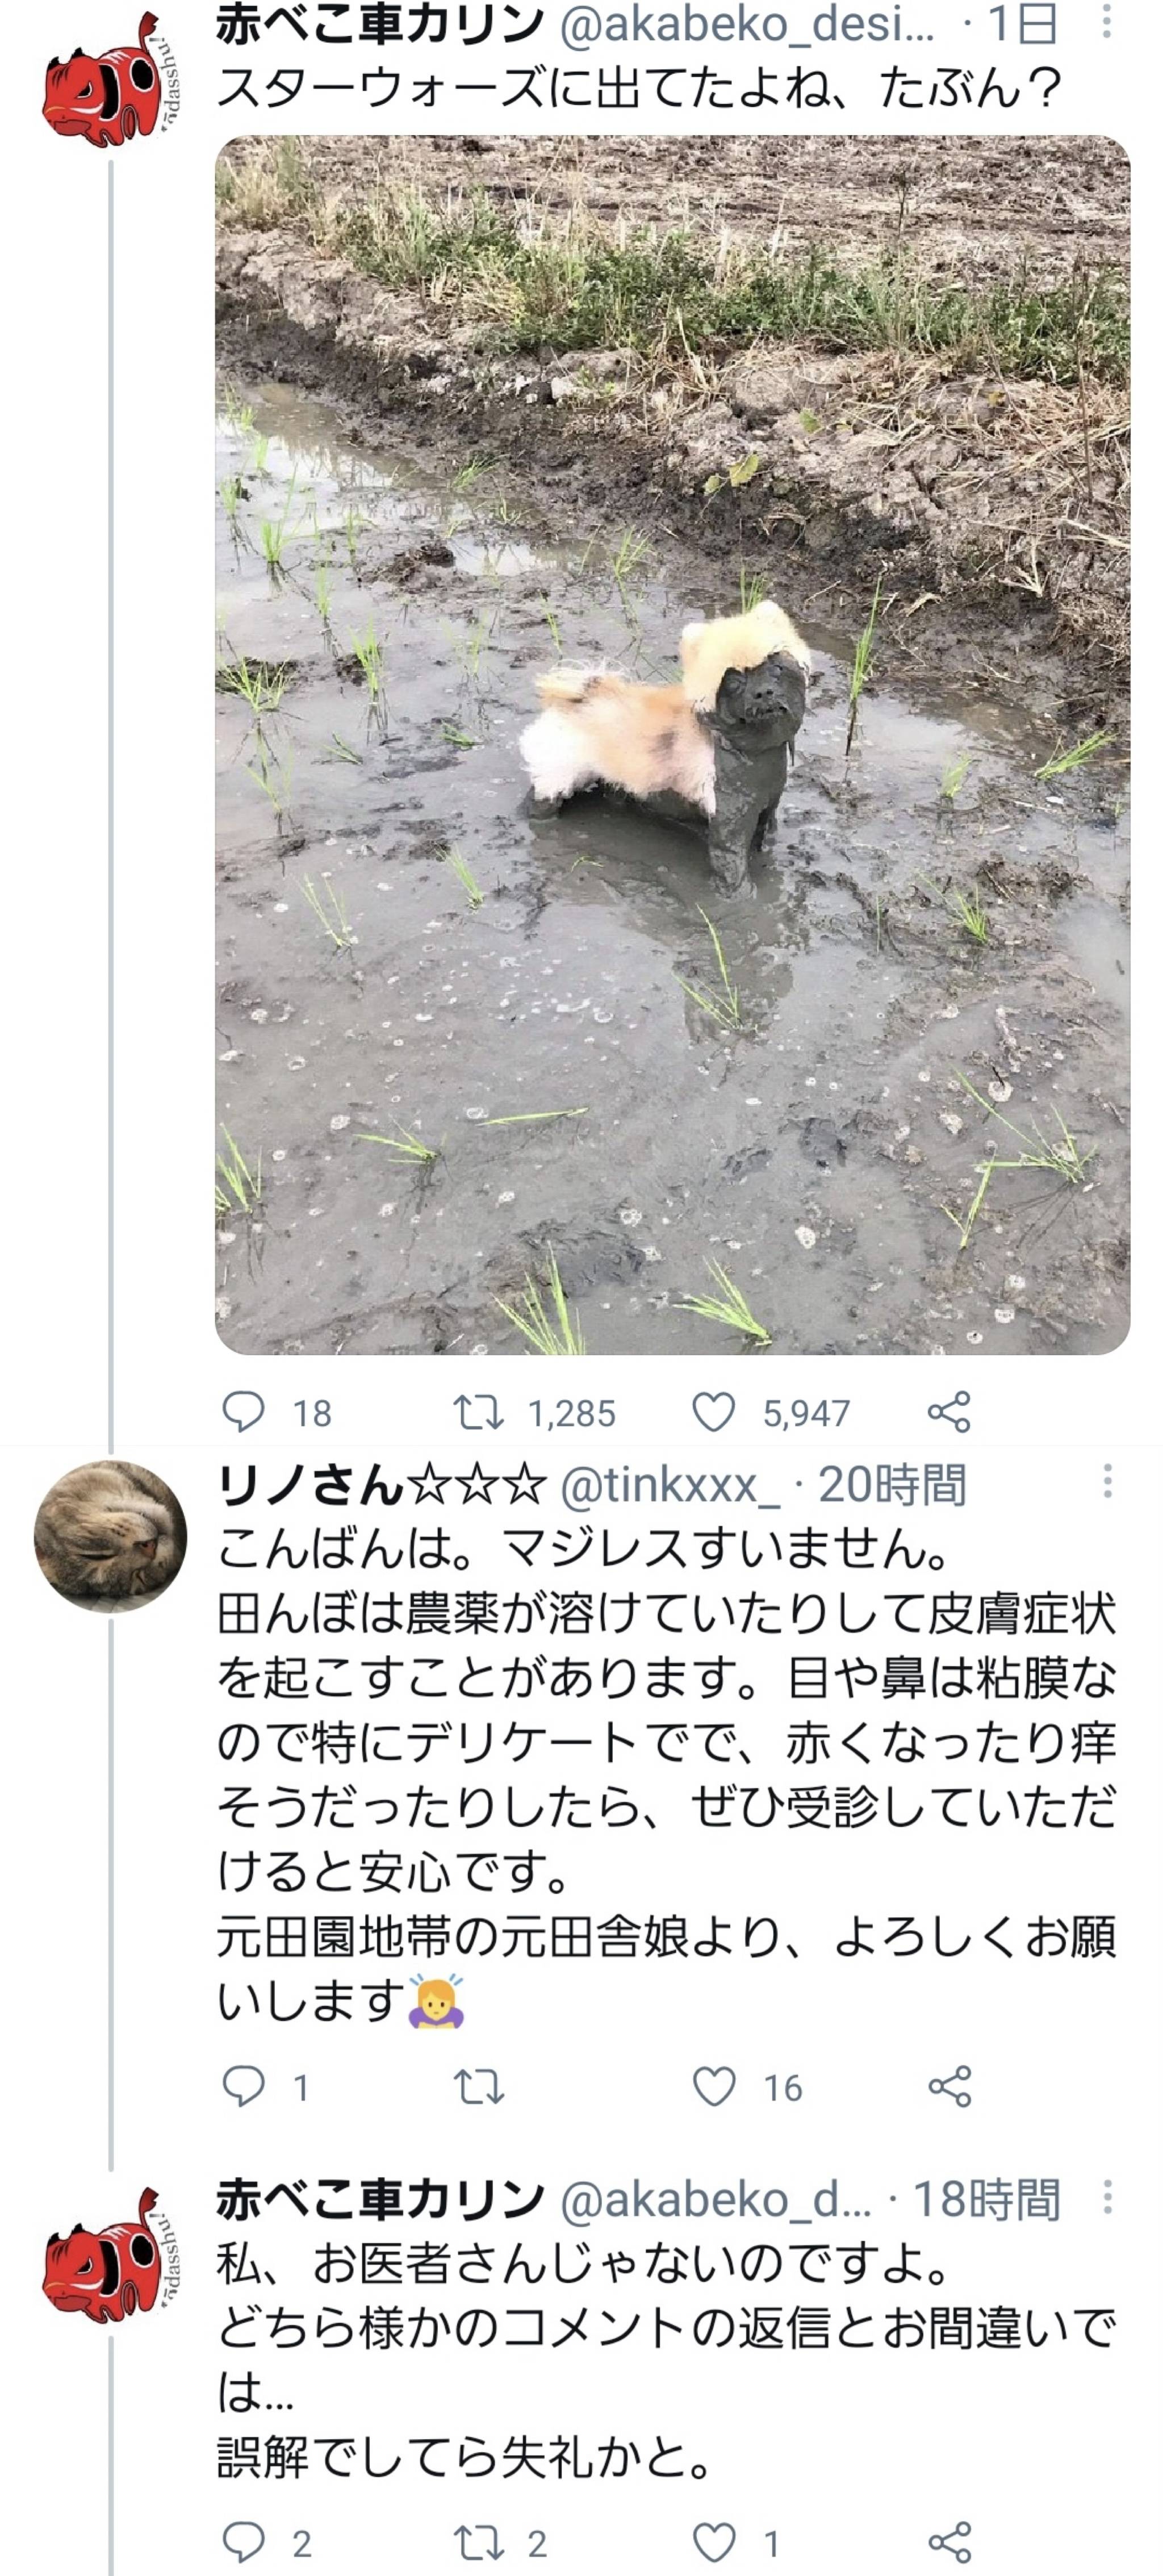Retweet the bottom reply with 2 retweets
The width and height of the screenshot is (1163, 2576).
click(x=478, y=2541)
